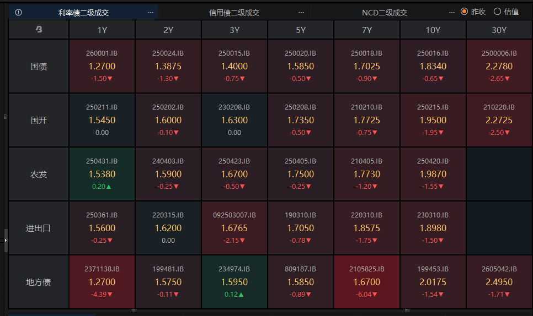
Task: Open the NCD二级成交 tab
Action: [385, 12]
